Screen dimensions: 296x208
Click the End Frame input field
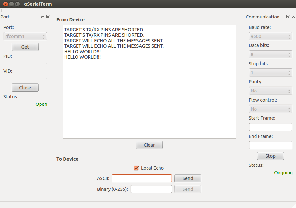pyautogui.click(x=270, y=145)
